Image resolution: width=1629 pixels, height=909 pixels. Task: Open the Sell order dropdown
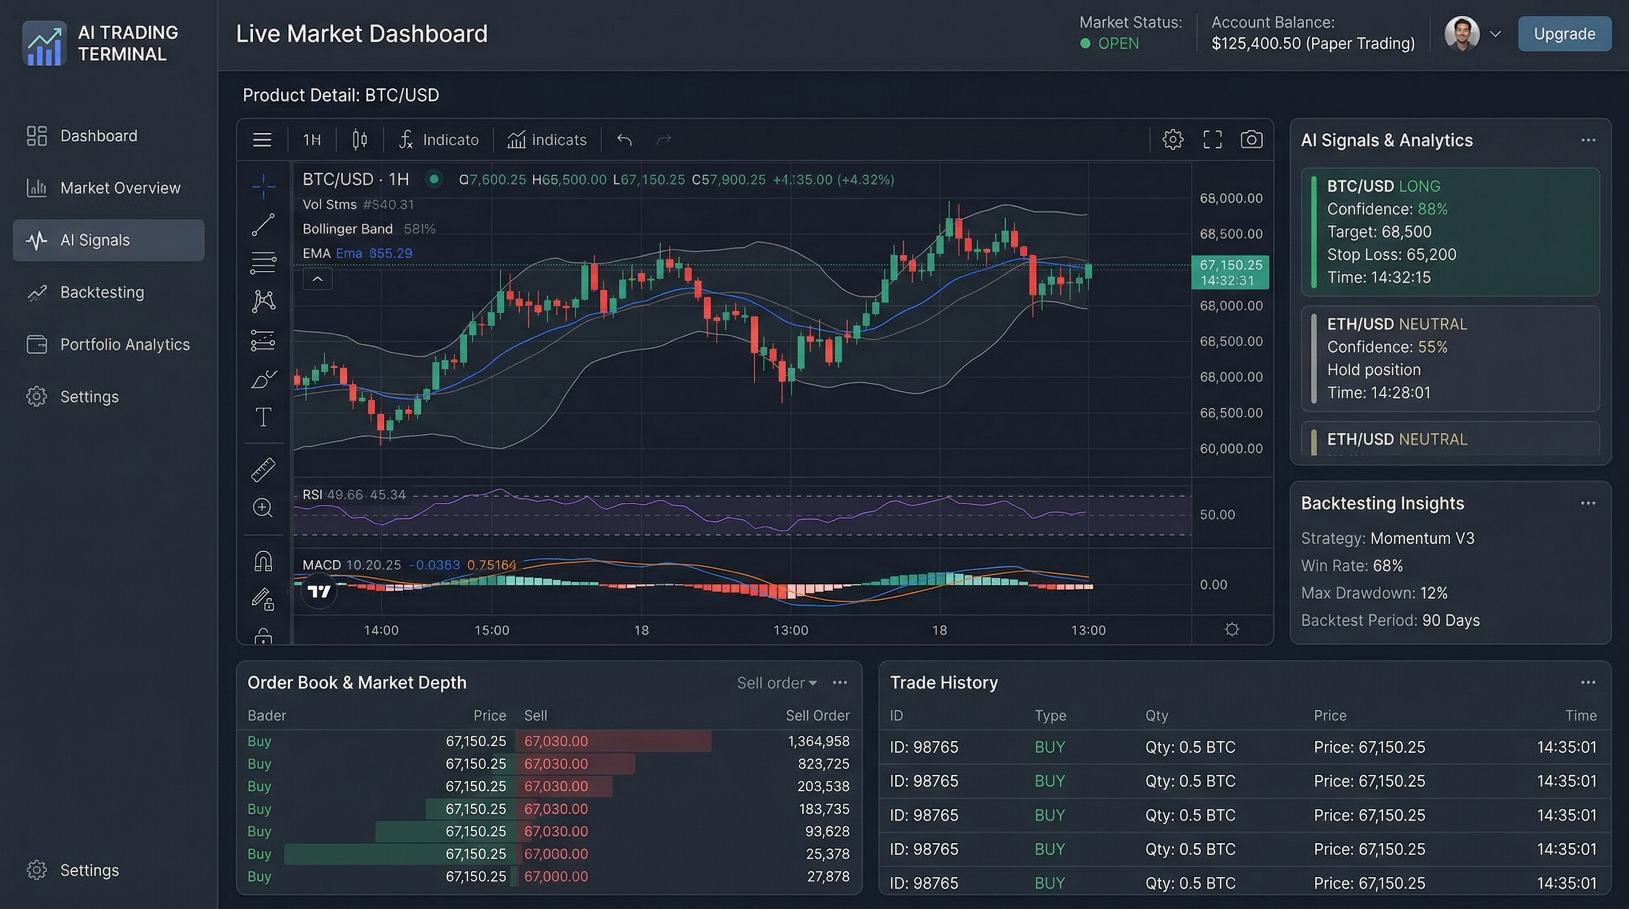(x=777, y=683)
